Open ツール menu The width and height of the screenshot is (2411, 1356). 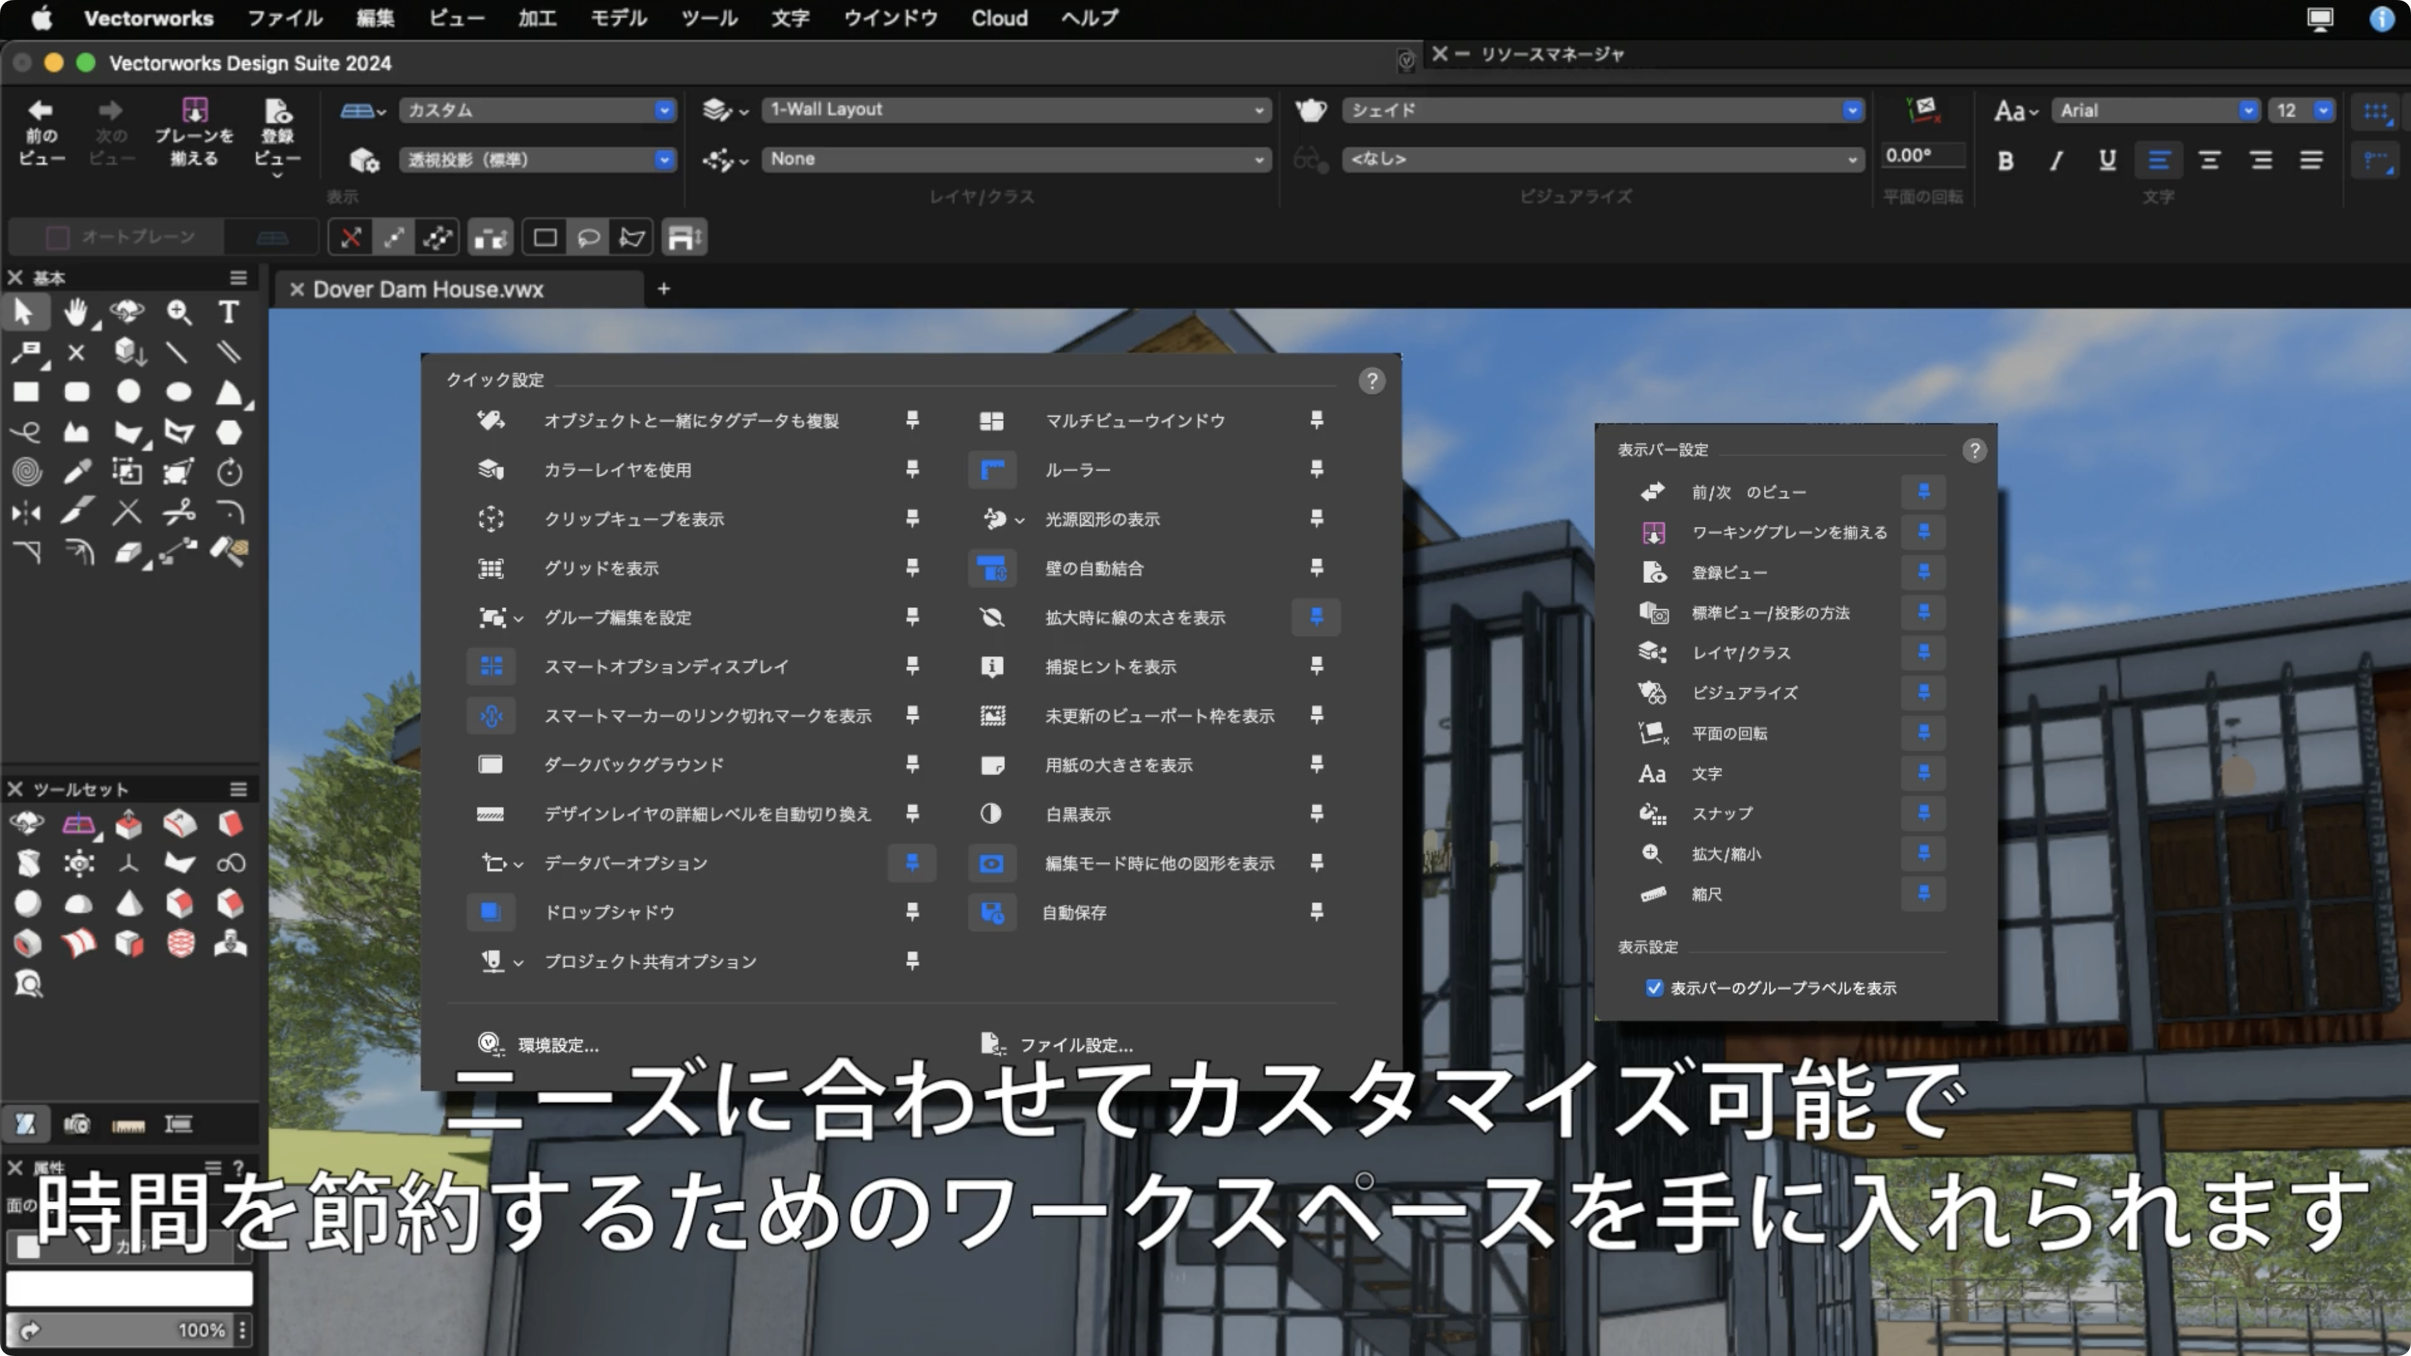[709, 18]
